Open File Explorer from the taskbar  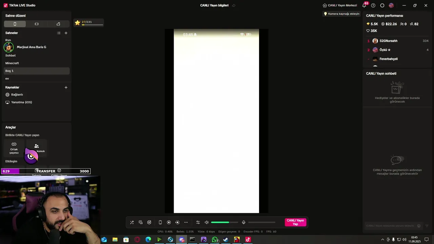point(115,240)
